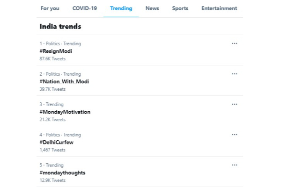This screenshot has height=187, width=281.
Task: Click the 39.7K Tweets count
Action: (52, 89)
